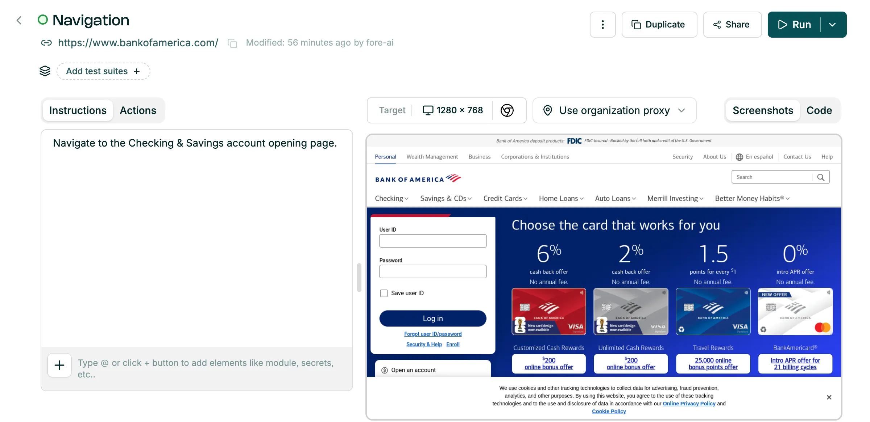Expand the Home Loans menu
Screen dimensions: 870x422
[561, 198]
